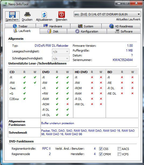
Task: Click the red Beenden power icon
Action: coord(62,15)
